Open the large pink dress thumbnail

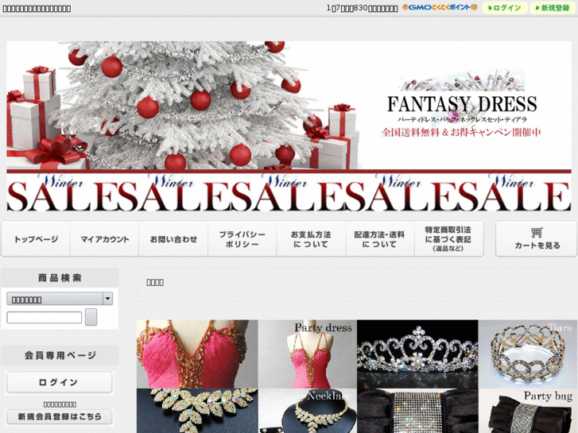197,354
